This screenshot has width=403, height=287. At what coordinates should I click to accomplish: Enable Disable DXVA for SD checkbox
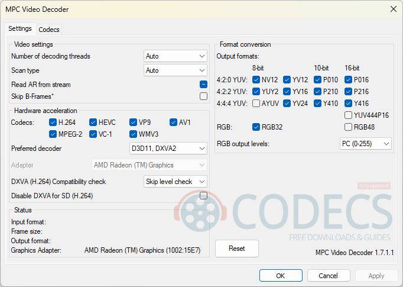203,196
